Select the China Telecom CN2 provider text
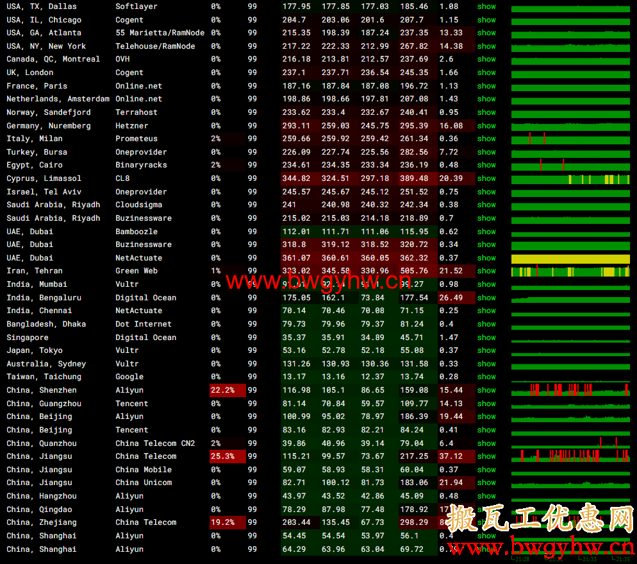The image size is (637, 564). click(x=155, y=443)
